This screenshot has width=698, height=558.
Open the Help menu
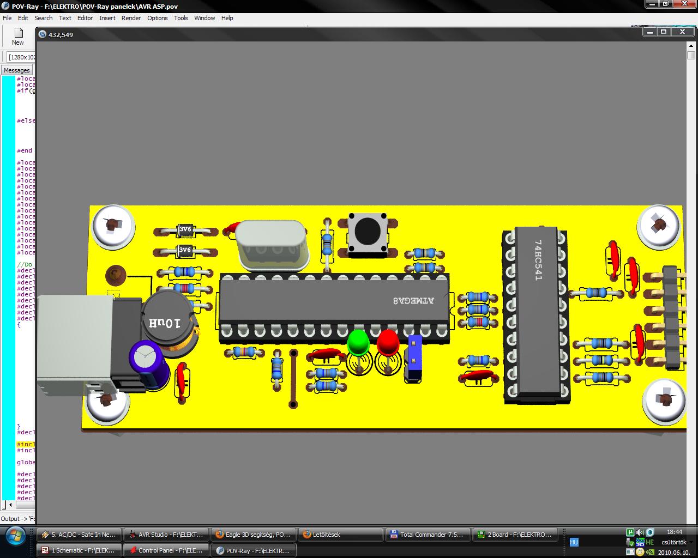pyautogui.click(x=227, y=18)
